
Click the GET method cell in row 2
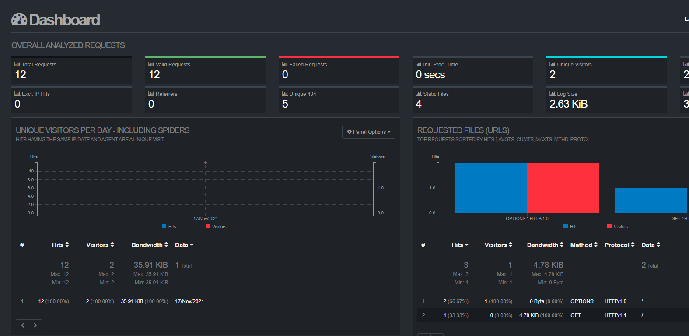coord(576,315)
